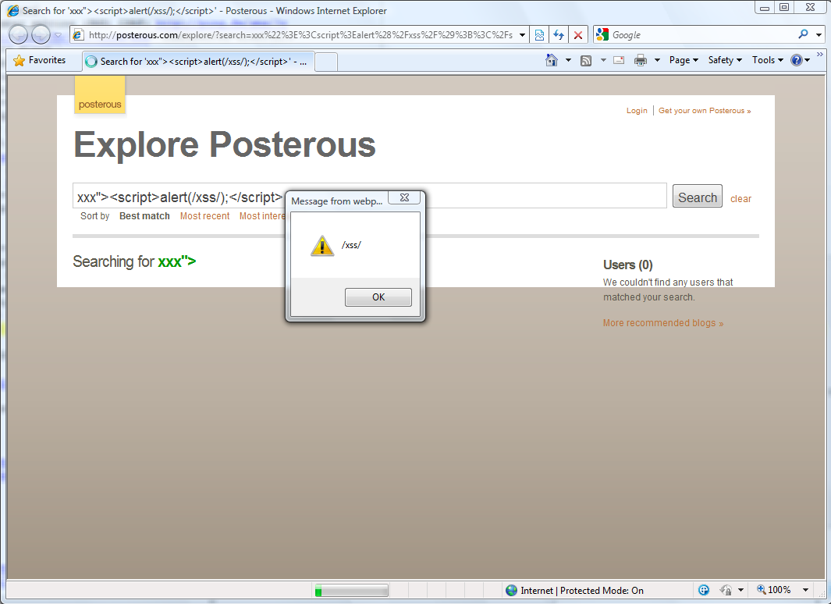Click the magnifier search icon in Google box

tap(804, 34)
